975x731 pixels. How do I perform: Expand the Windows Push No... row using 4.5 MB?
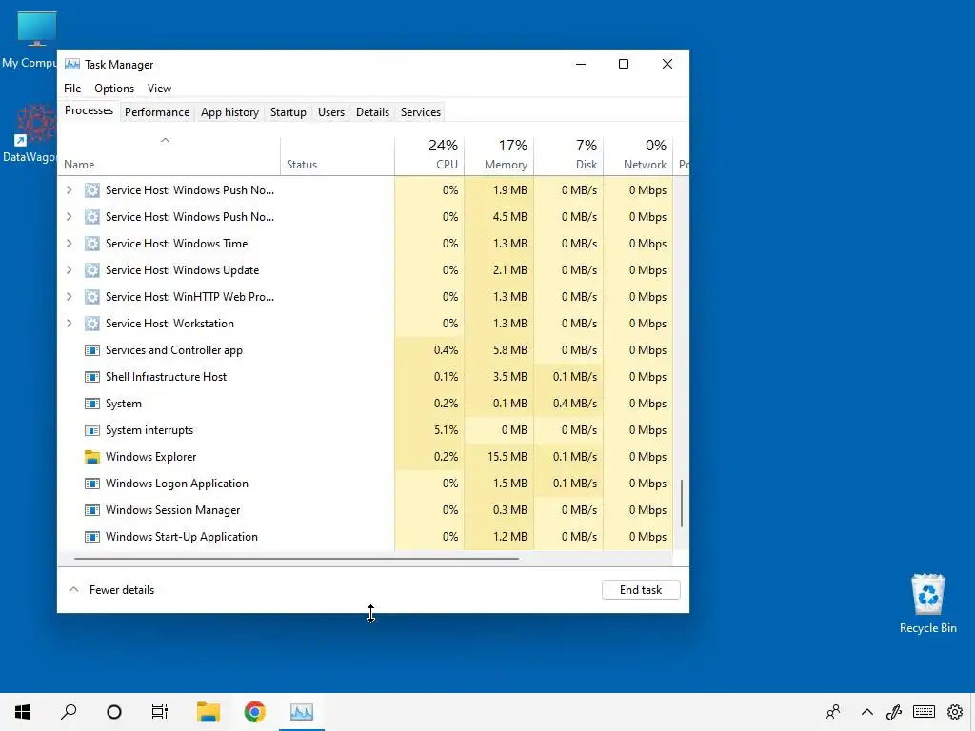(69, 217)
